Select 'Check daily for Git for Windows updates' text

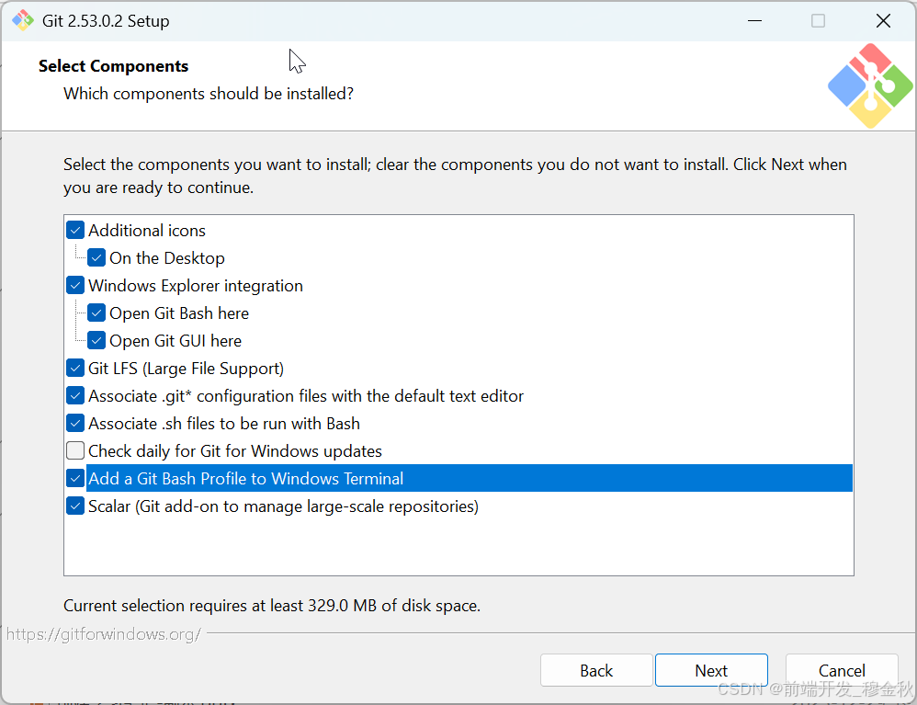235,451
